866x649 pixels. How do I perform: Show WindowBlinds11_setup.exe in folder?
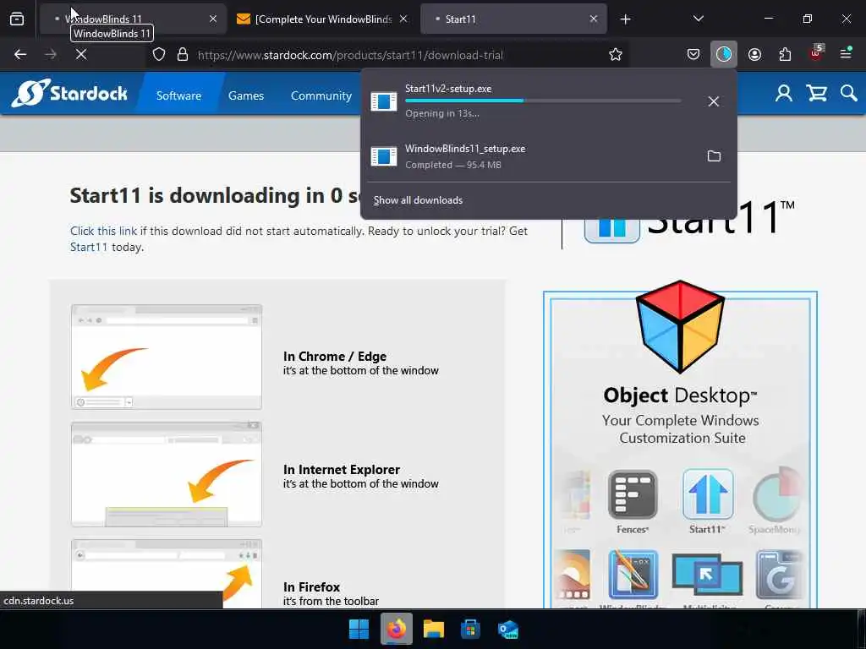[714, 156]
